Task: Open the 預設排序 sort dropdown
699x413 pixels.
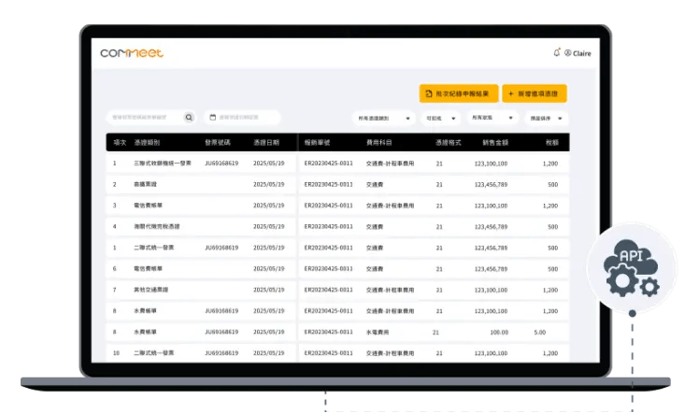Action: 546,118
